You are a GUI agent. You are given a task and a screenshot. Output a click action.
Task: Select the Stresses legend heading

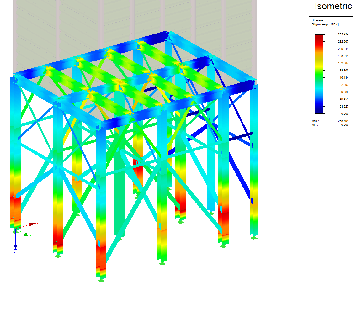(x=317, y=20)
